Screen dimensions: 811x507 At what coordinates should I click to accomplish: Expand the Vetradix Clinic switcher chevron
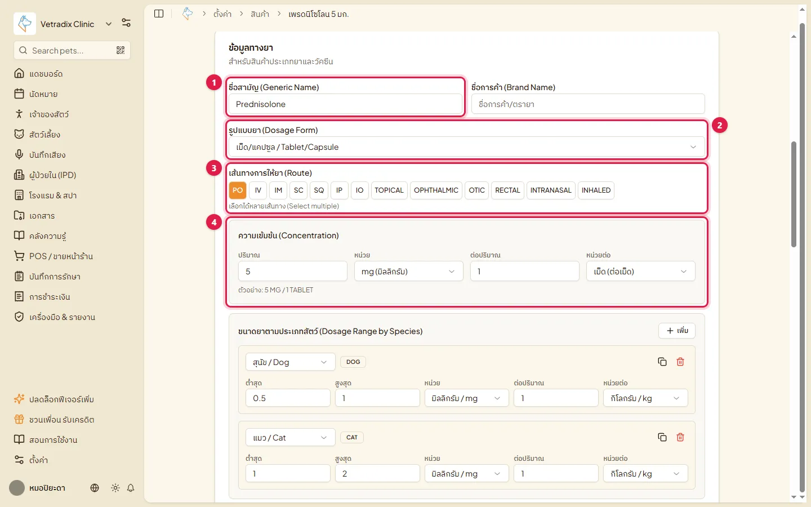pyautogui.click(x=109, y=24)
